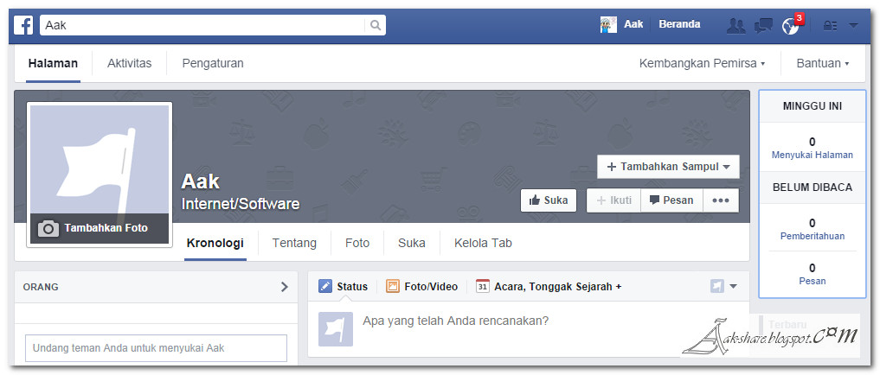
Task: Click the status text area prompt
Action: pos(455,321)
